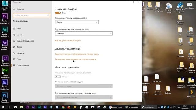Open Firefox from the taskbar

tap(69, 107)
